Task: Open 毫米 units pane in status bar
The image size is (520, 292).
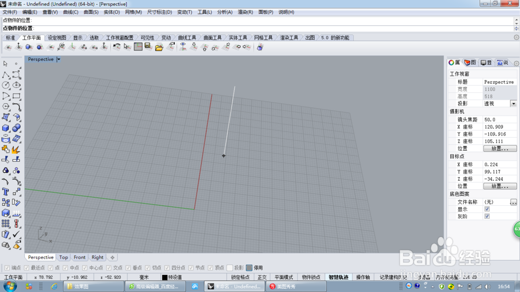Action: point(144,277)
